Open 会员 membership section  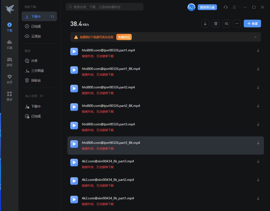point(10,79)
